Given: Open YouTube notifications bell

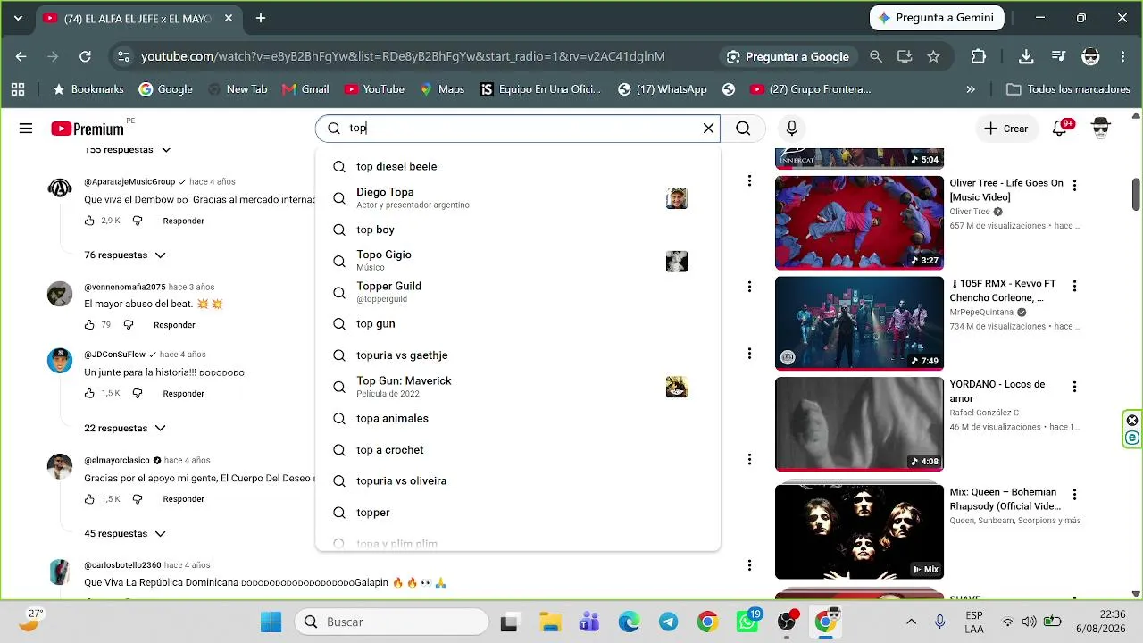Looking at the screenshot, I should [1060, 129].
